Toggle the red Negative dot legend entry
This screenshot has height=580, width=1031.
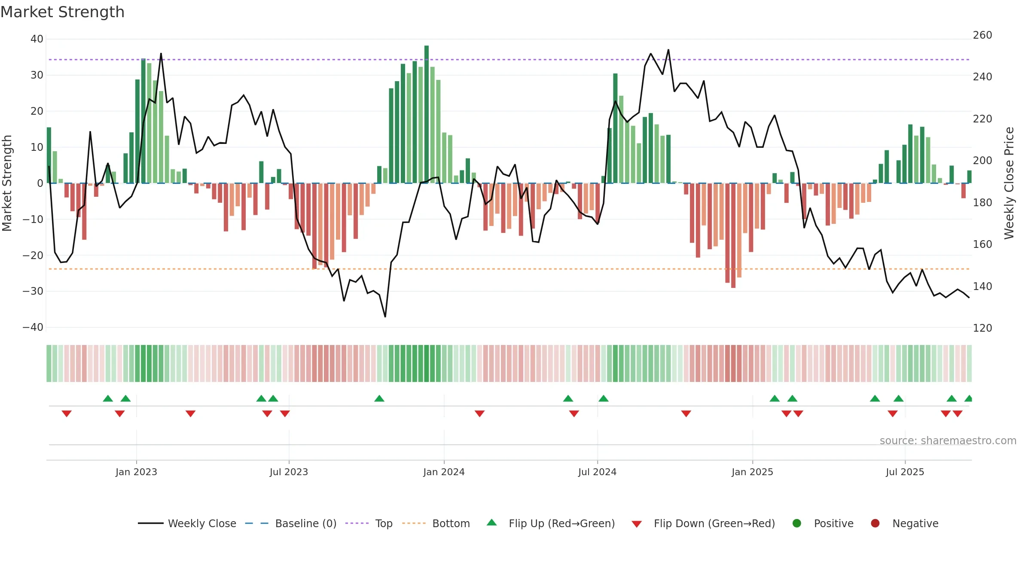(904, 523)
